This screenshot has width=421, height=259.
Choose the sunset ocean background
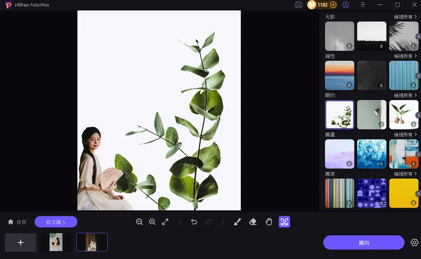340,76
